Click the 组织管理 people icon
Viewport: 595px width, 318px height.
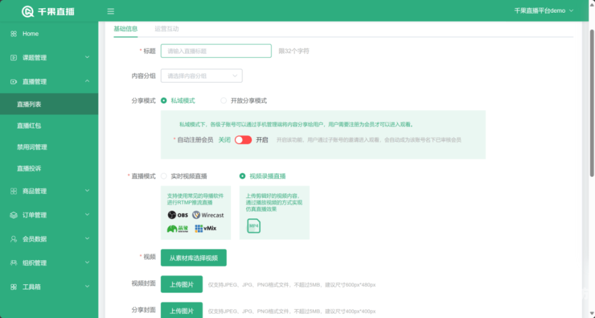click(13, 263)
